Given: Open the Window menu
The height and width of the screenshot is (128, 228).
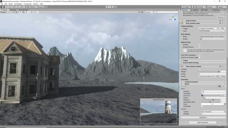Looking at the screenshot, I should click(x=36, y=4).
